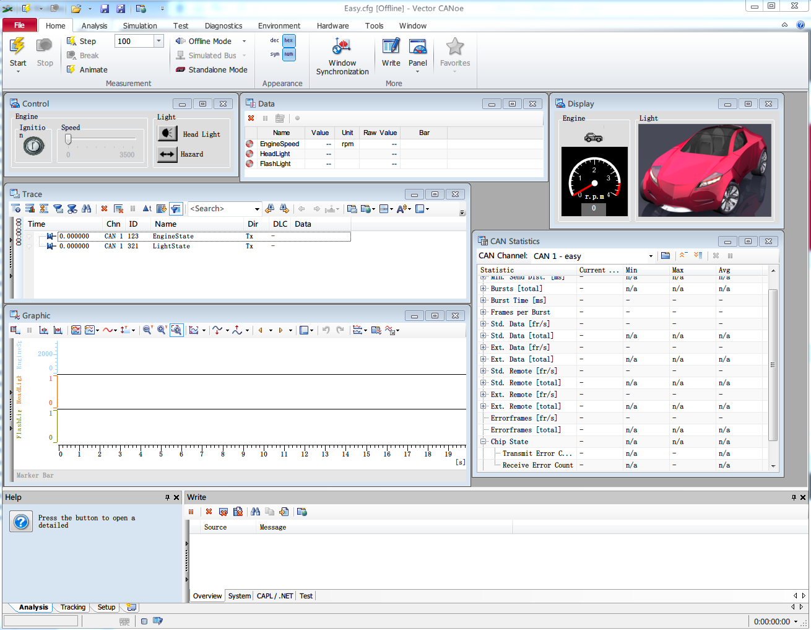Click the Favorites star icon

pyautogui.click(x=455, y=47)
